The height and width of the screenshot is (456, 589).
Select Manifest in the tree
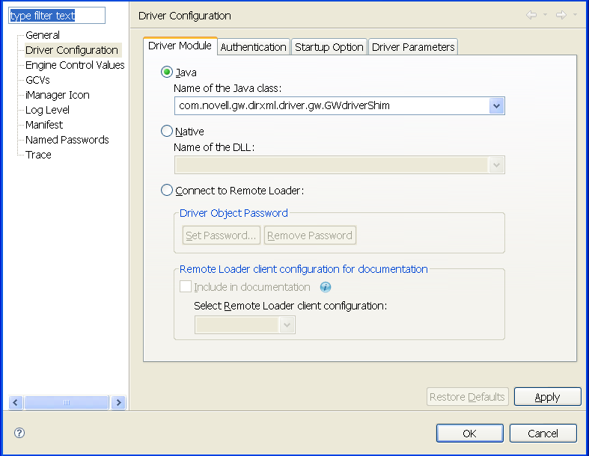point(44,125)
